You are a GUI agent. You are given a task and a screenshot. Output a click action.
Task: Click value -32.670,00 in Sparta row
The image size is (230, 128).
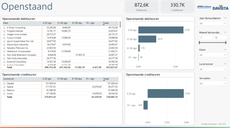click(x=96, y=87)
